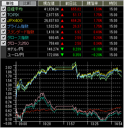Click the 騰落率 column header

pyautogui.click(x=93, y=3)
